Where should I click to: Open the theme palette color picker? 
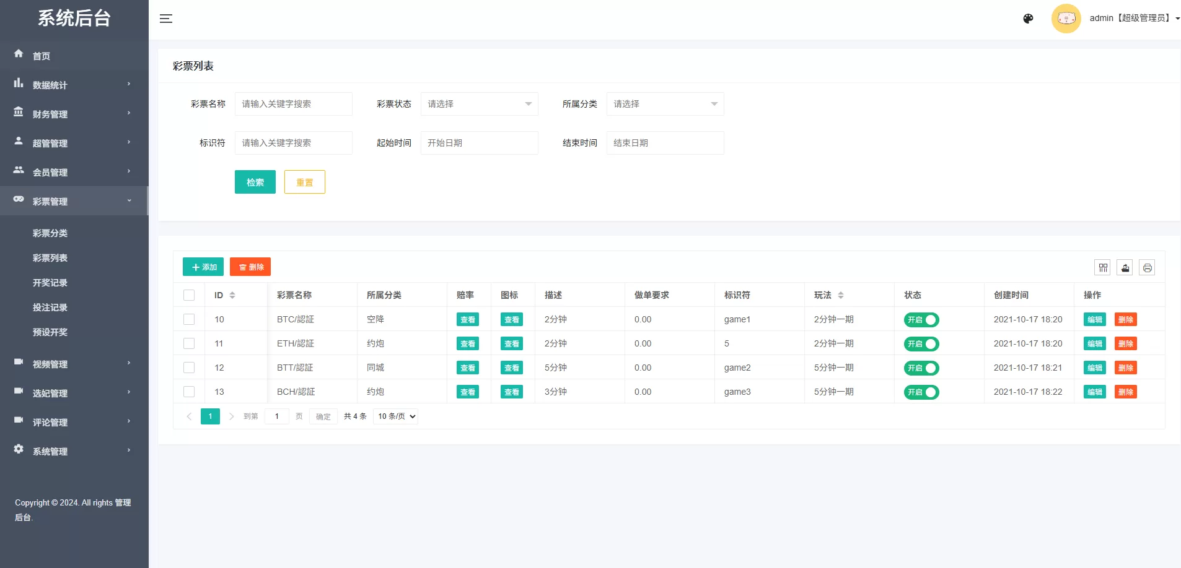click(1028, 18)
